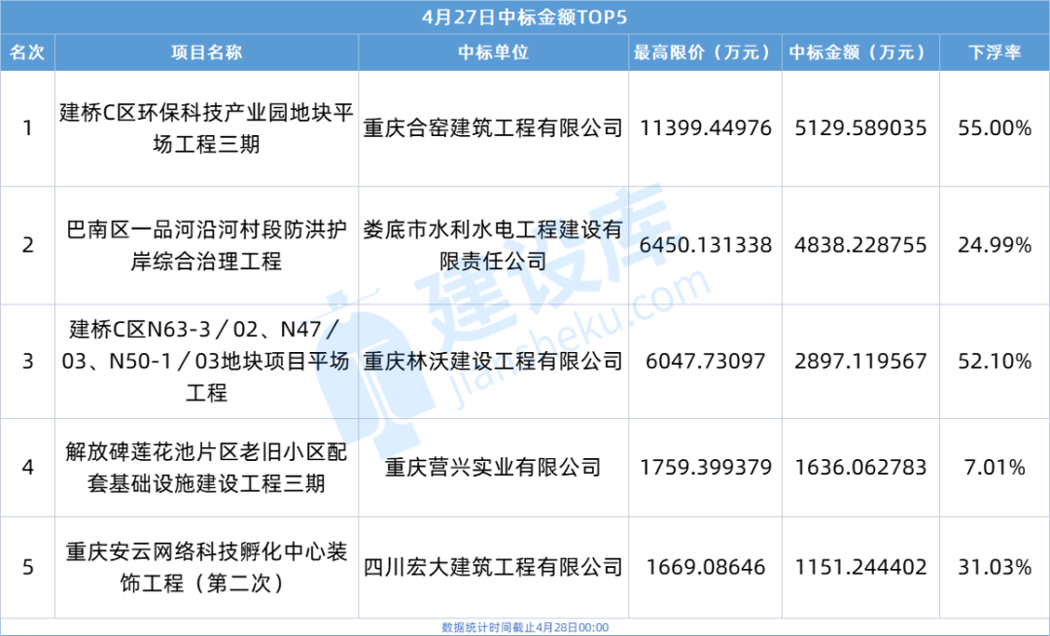The height and width of the screenshot is (636, 1050).
Task: Click the bid amount cell 1636.062783
Action: 860,468
